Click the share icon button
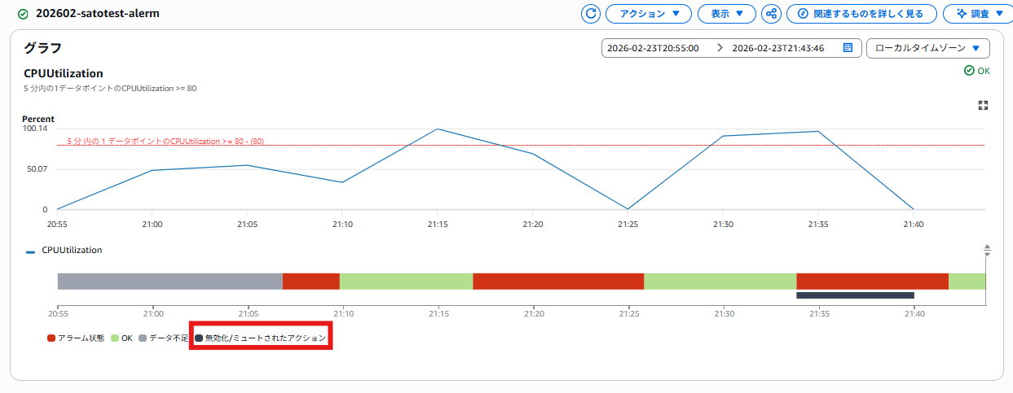This screenshot has height=393, width=1013. click(x=770, y=14)
